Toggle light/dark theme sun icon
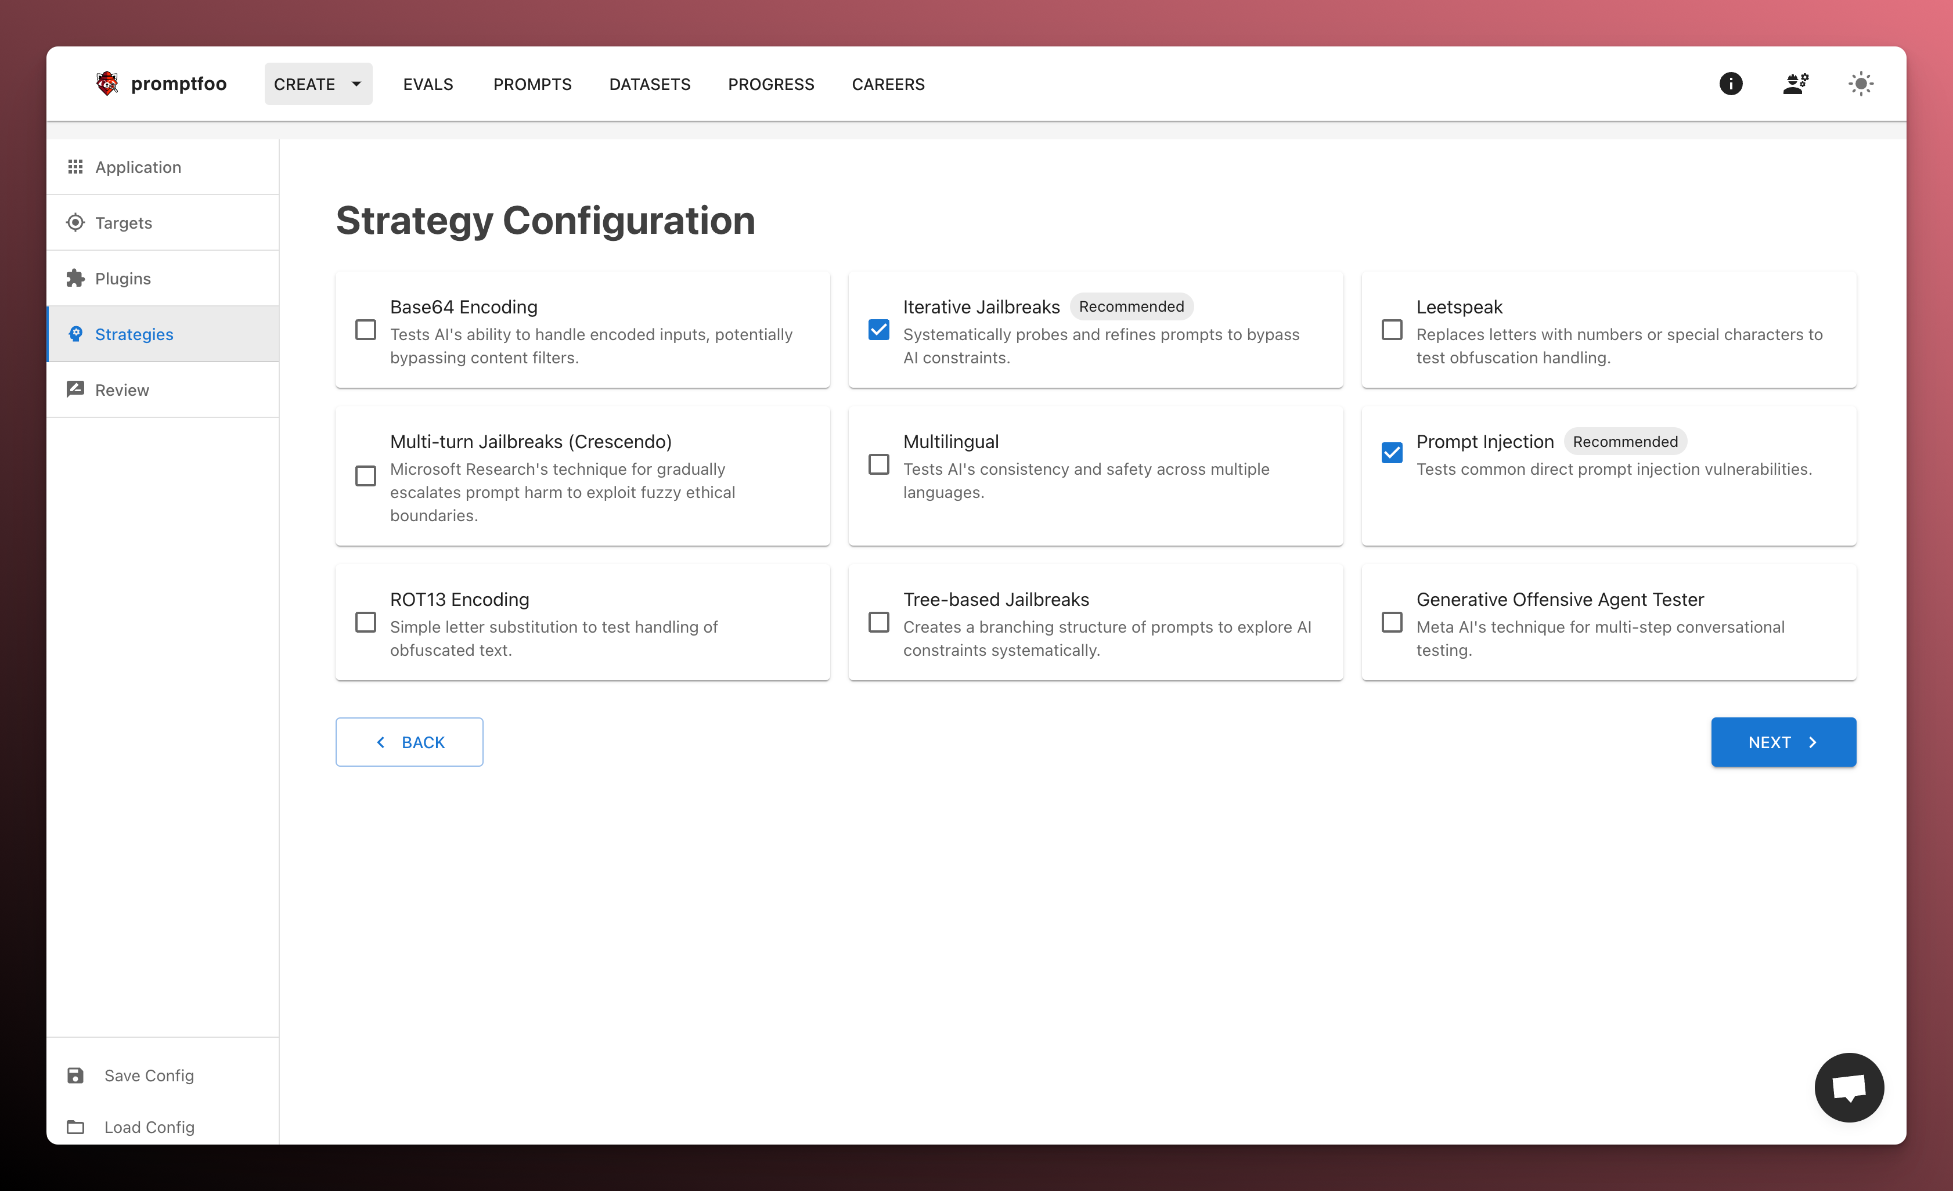Image resolution: width=1953 pixels, height=1191 pixels. pyautogui.click(x=1860, y=83)
